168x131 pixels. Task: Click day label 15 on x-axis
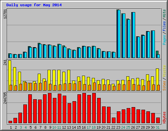(x=79, y=127)
